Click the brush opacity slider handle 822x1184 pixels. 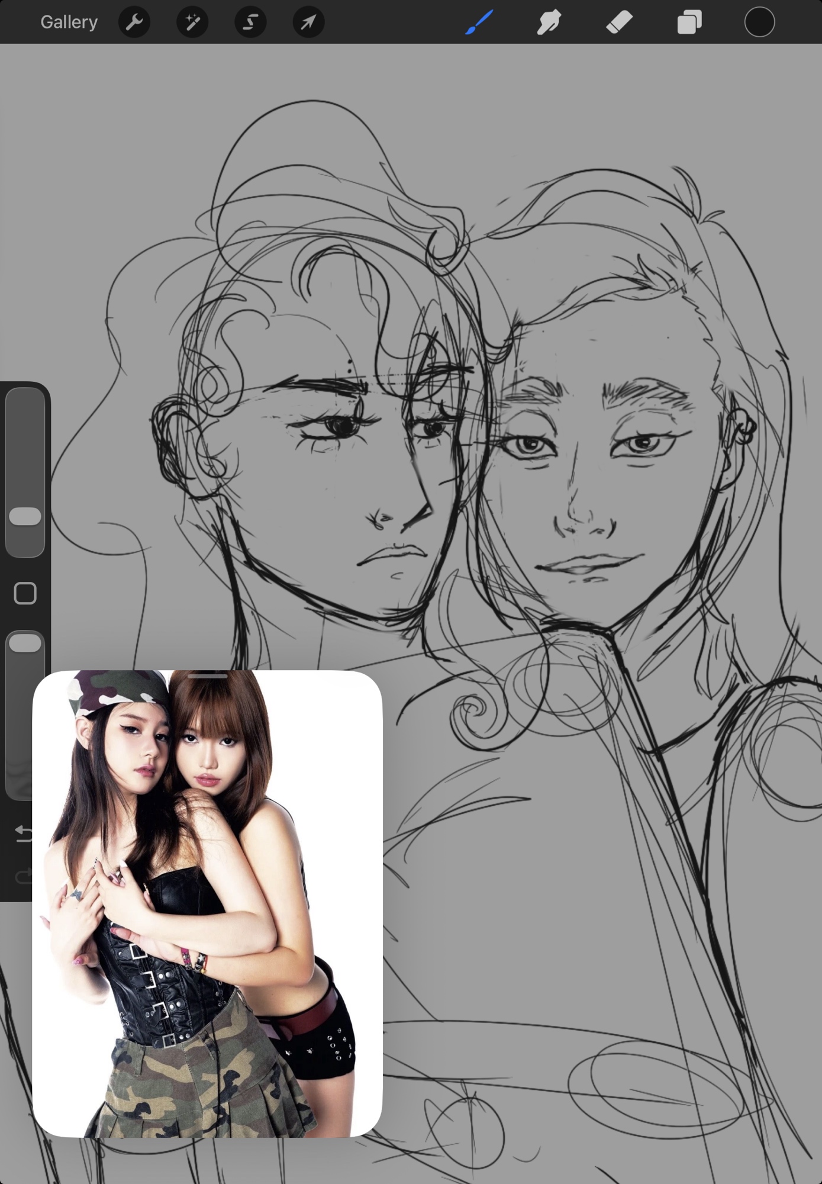tap(25, 644)
